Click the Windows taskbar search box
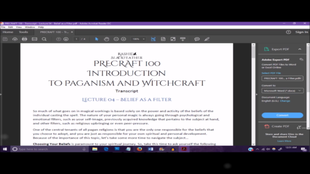The image size is (310, 174). click(x=49, y=149)
